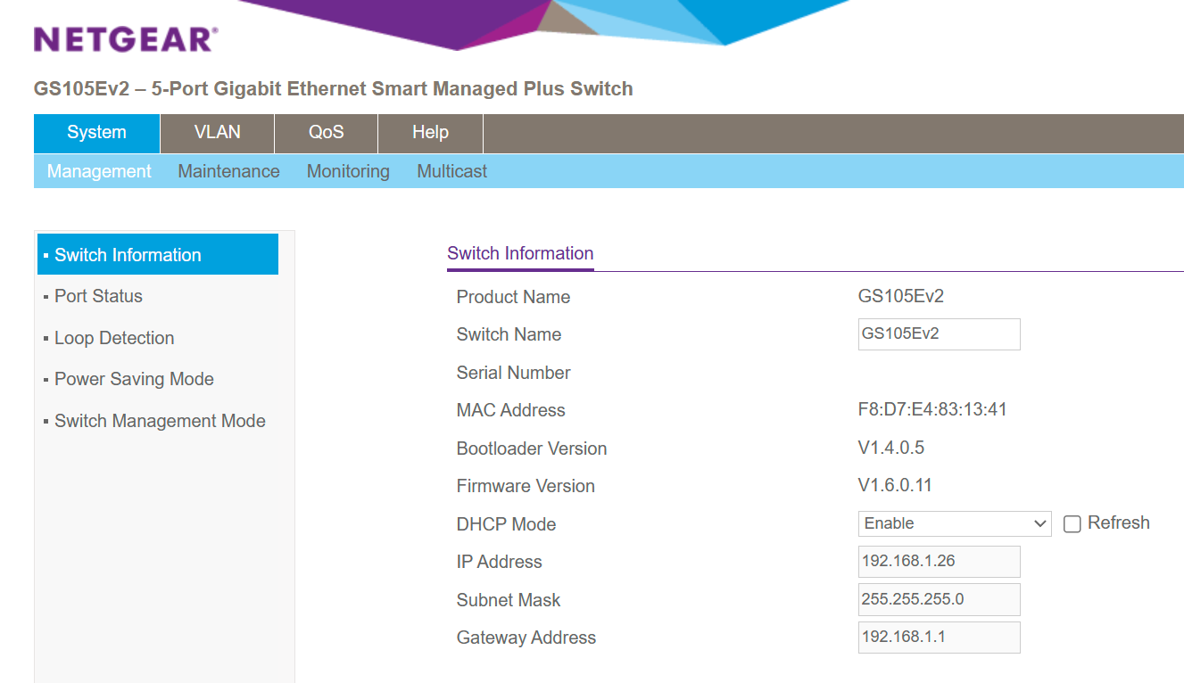This screenshot has width=1184, height=683.
Task: Click the Switch Name input field
Action: [x=939, y=334]
